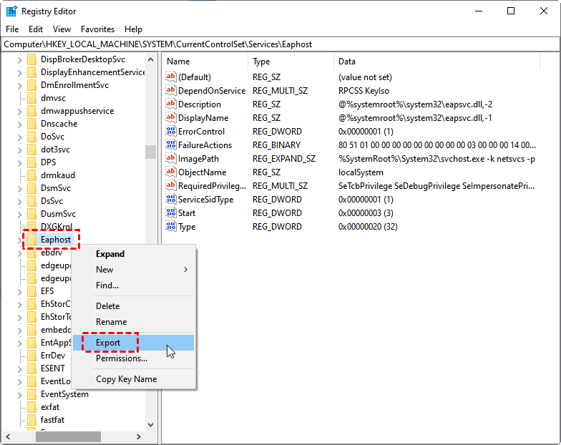Sort values by the Type column header
Image resolution: width=561 pixels, height=445 pixels.
[261, 62]
